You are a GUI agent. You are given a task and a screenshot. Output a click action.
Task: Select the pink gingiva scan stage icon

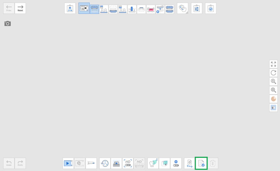tap(151, 9)
